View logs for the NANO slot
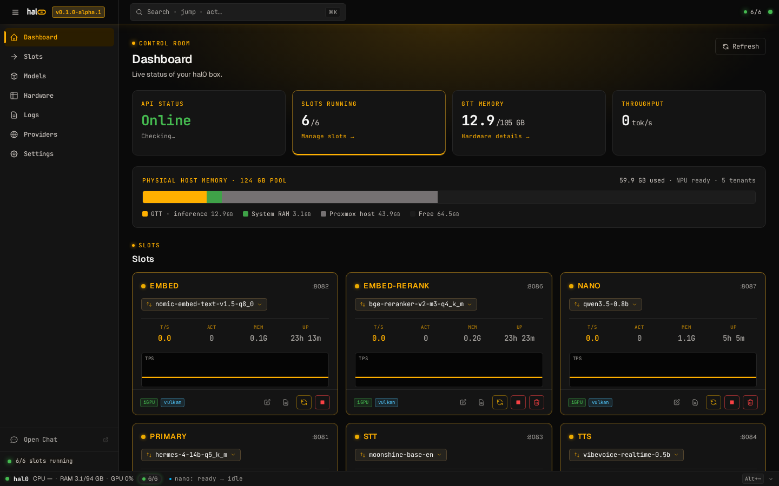Viewport: 779px width, 486px height. [x=695, y=402]
